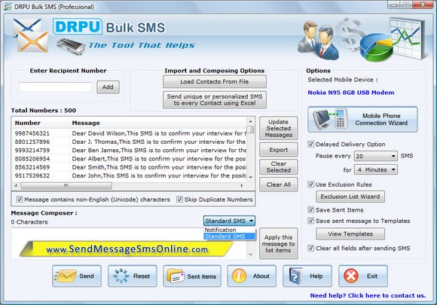
Task: Click the Help book icon
Action: [x=295, y=276]
